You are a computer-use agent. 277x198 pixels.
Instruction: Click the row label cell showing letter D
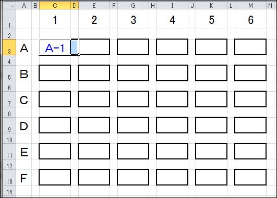pyautogui.click(x=24, y=126)
